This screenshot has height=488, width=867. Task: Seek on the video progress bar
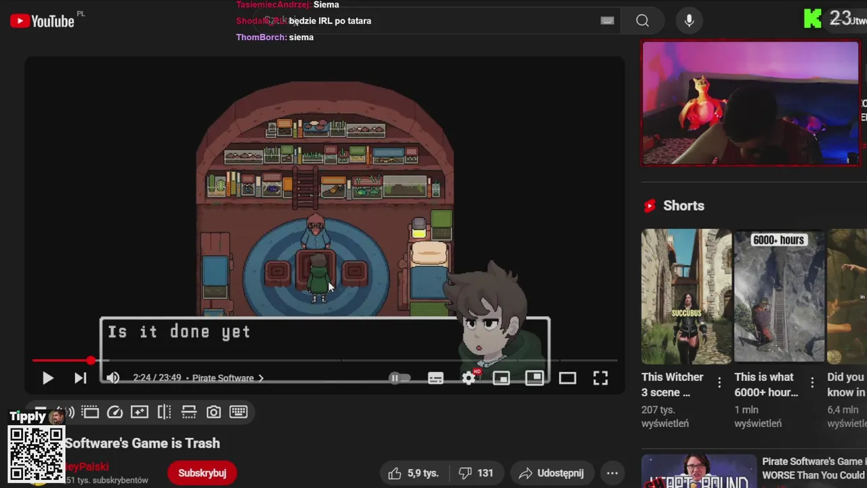(324, 361)
